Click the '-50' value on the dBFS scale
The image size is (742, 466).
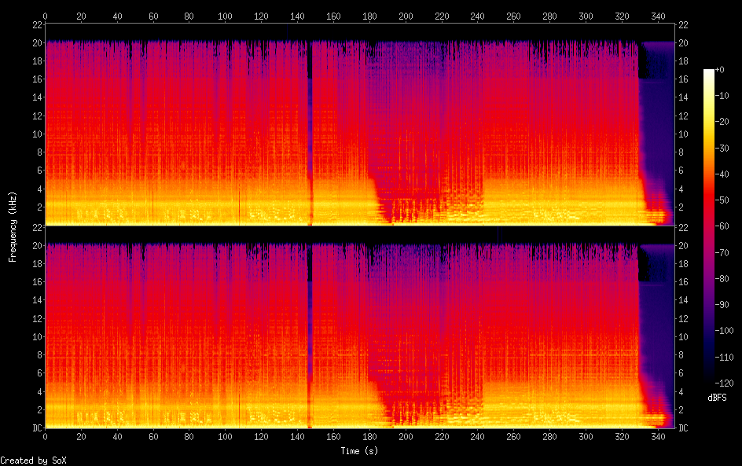722,200
